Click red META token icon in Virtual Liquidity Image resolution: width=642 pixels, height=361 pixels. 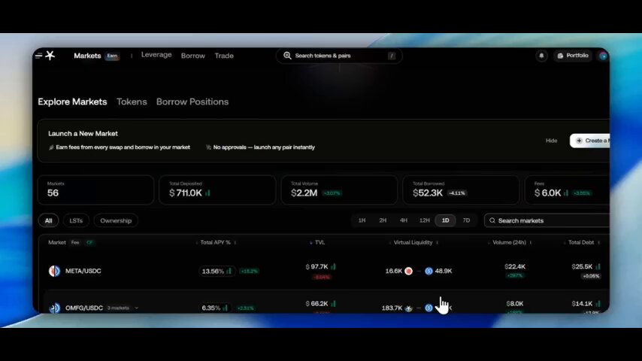click(x=408, y=271)
